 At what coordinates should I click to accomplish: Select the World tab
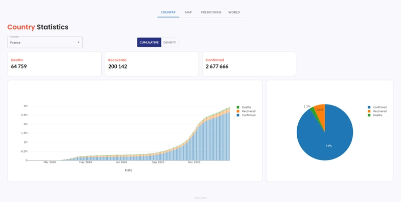point(234,12)
